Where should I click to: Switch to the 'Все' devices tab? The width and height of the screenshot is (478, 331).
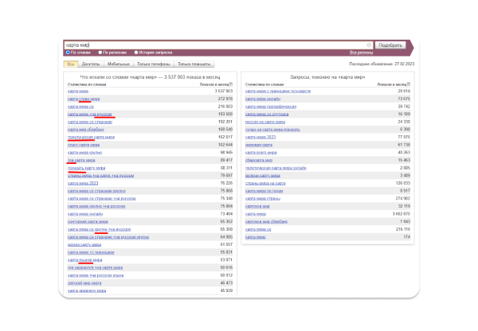point(70,64)
